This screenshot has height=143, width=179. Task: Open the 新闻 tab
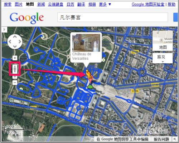tap(41, 4)
